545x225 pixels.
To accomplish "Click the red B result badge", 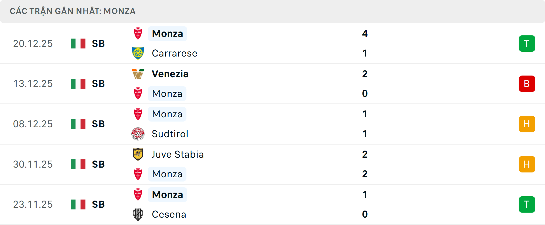I will tap(527, 84).
